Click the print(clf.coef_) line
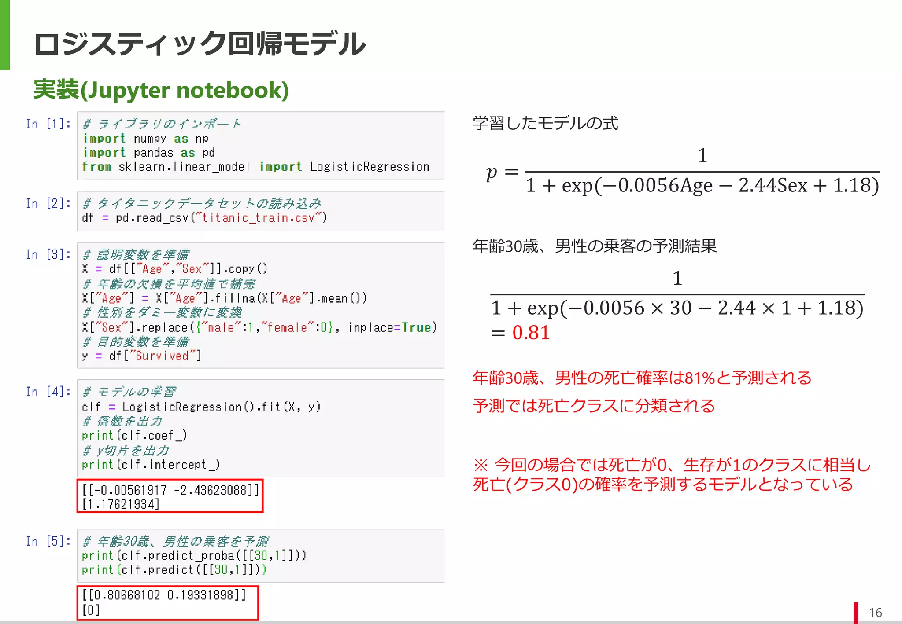The image size is (902, 624). (134, 435)
